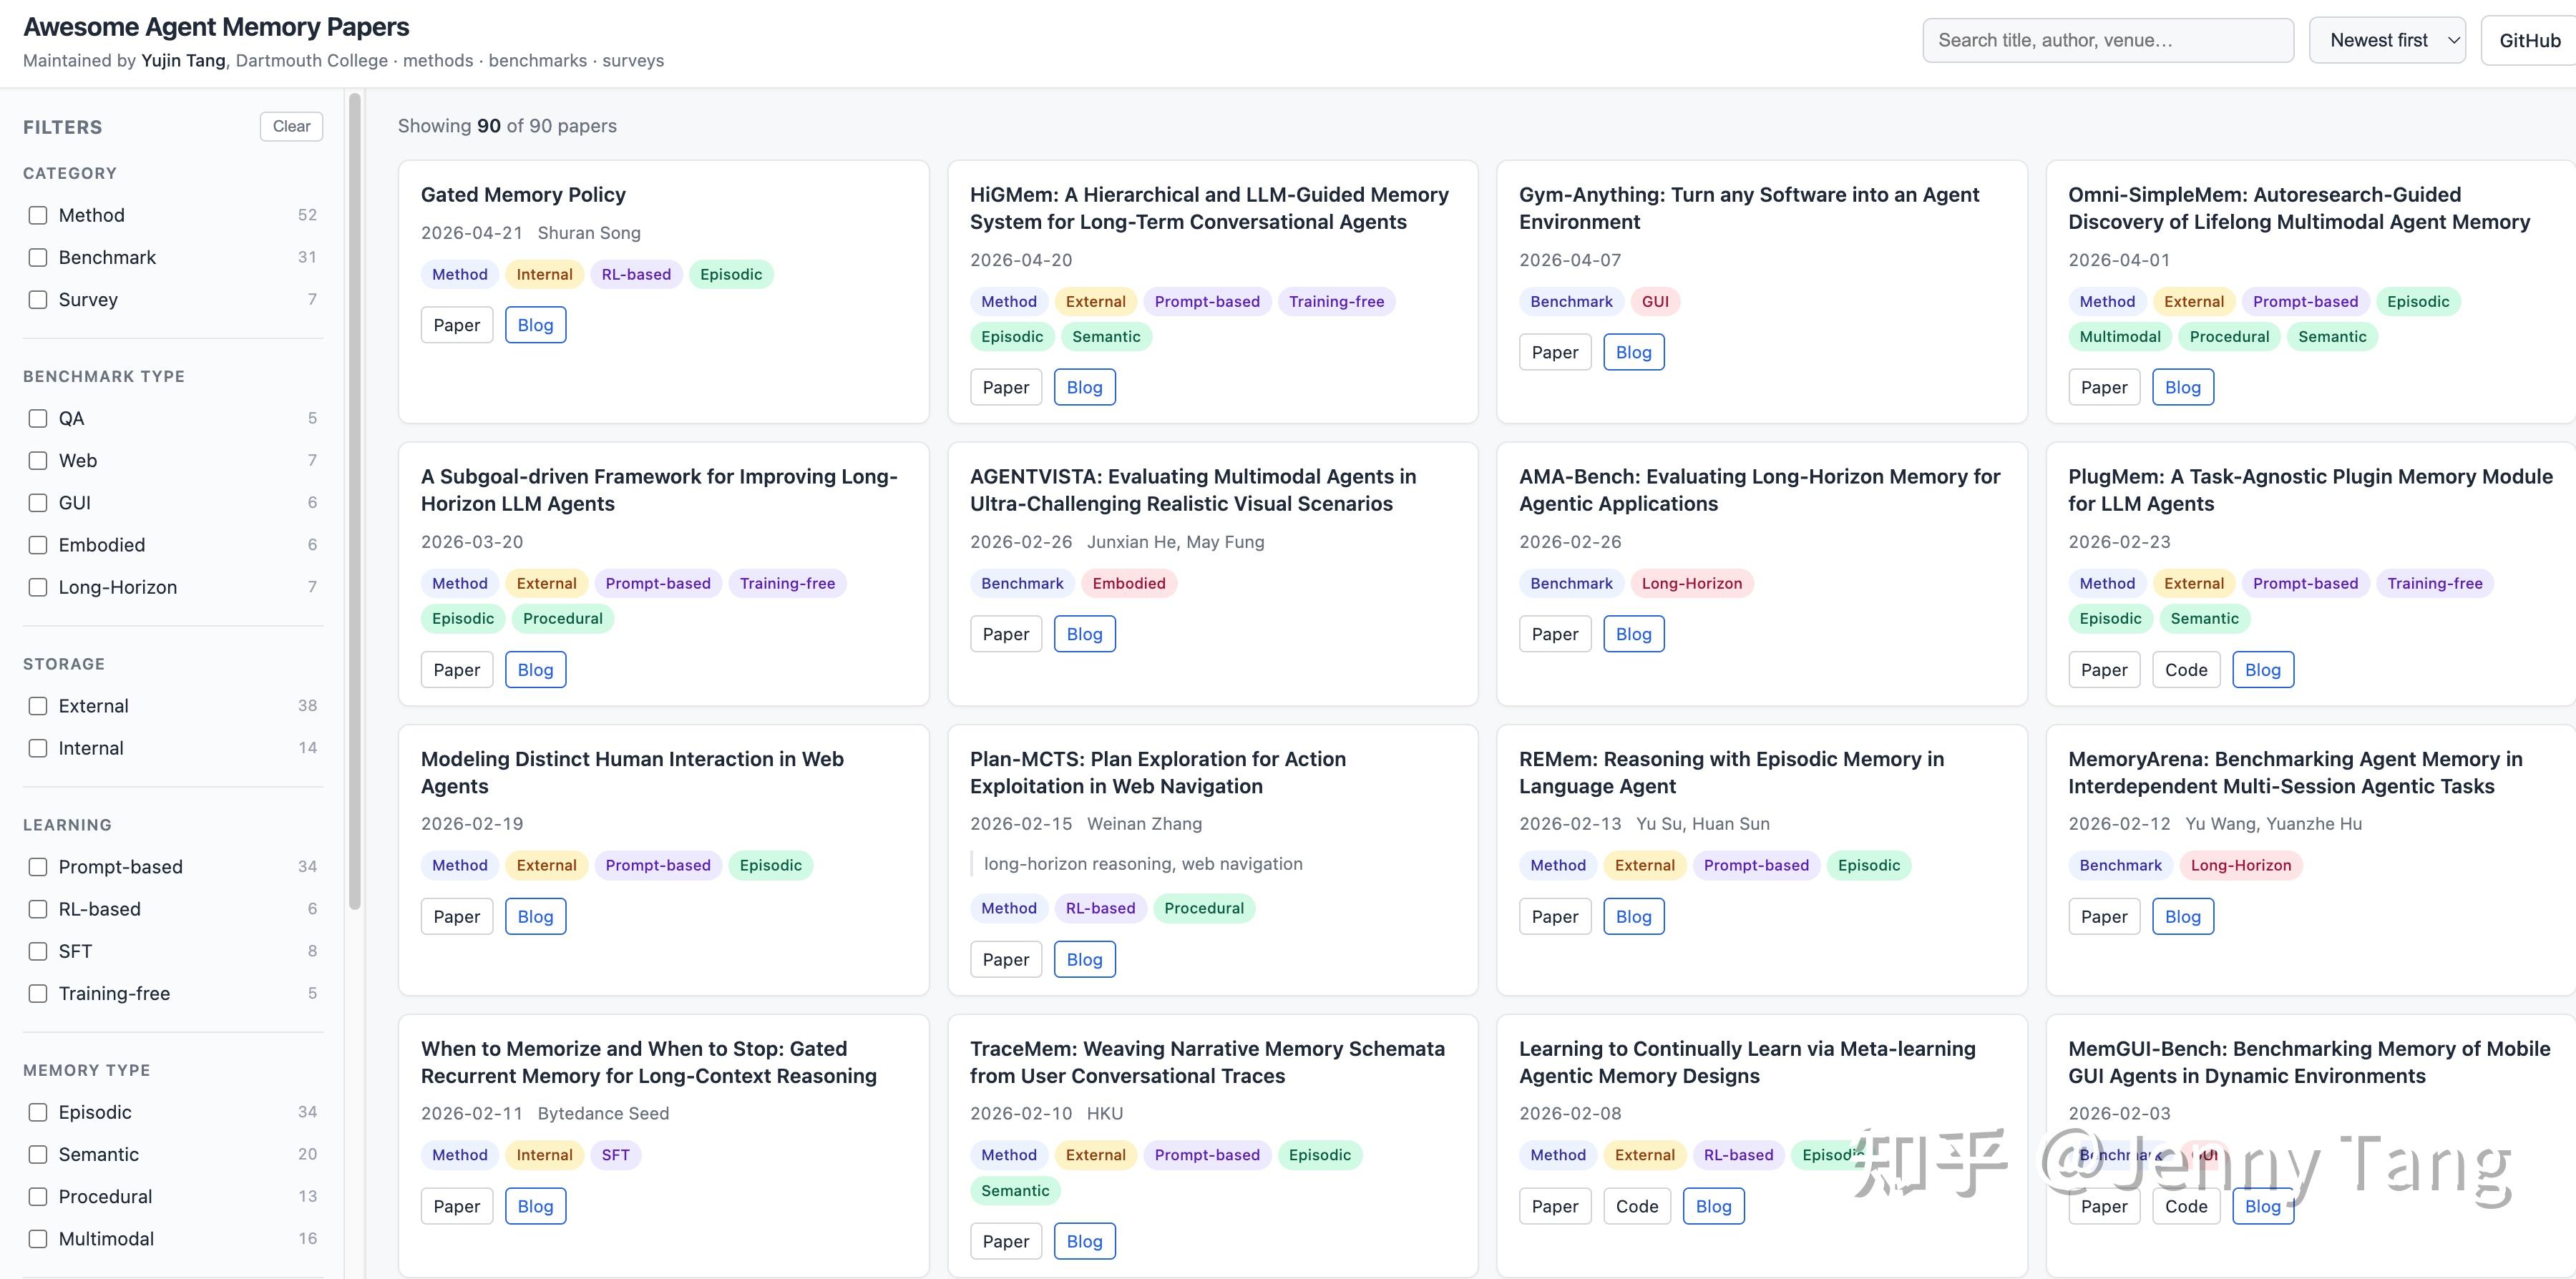Open Paper link on AMA-Bench card
Image resolution: width=2576 pixels, height=1279 pixels.
(x=1555, y=634)
